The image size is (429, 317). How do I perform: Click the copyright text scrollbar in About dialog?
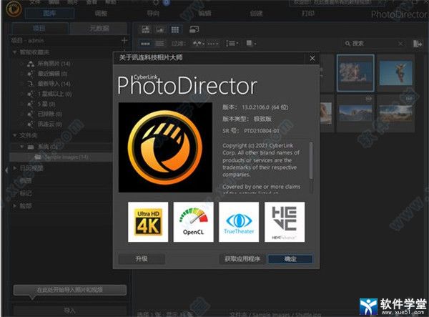point(311,160)
